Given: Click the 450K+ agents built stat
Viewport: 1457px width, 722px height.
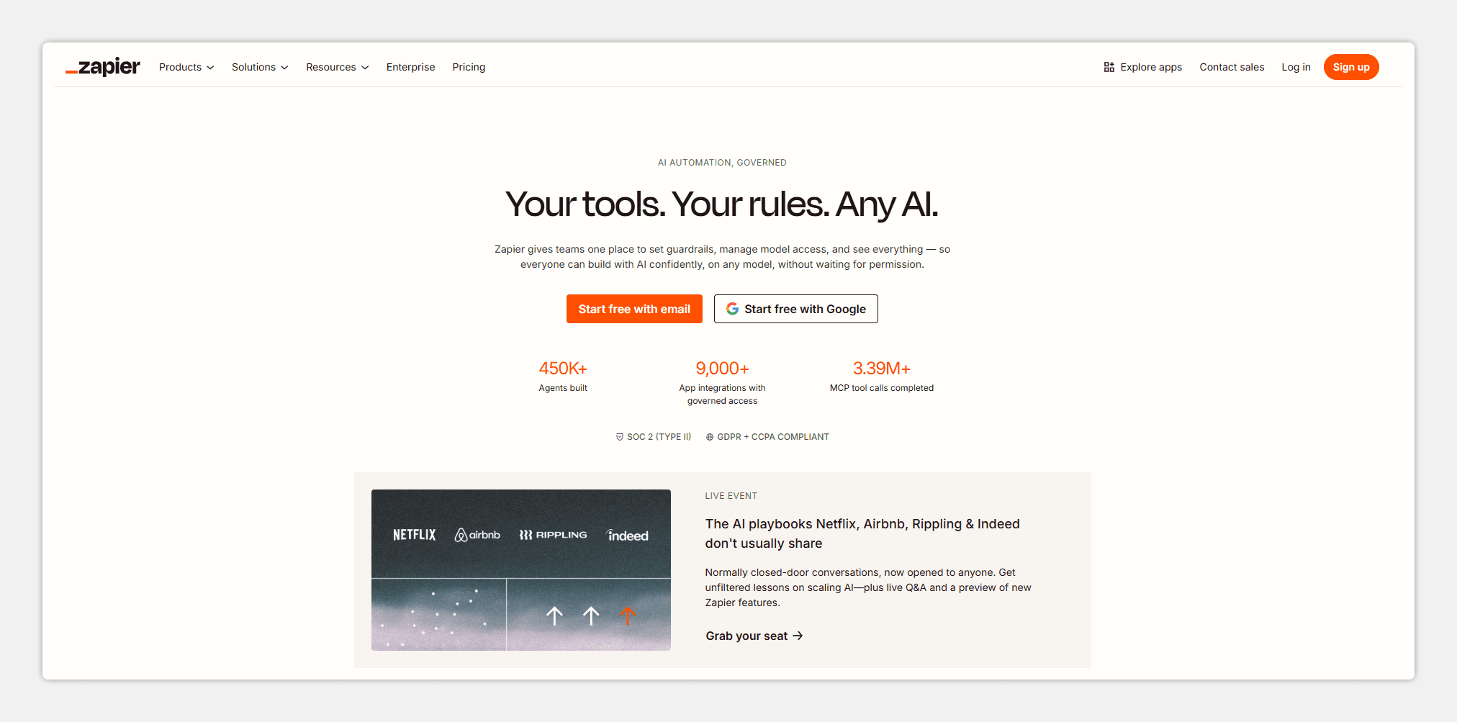Looking at the screenshot, I should click(x=563, y=376).
